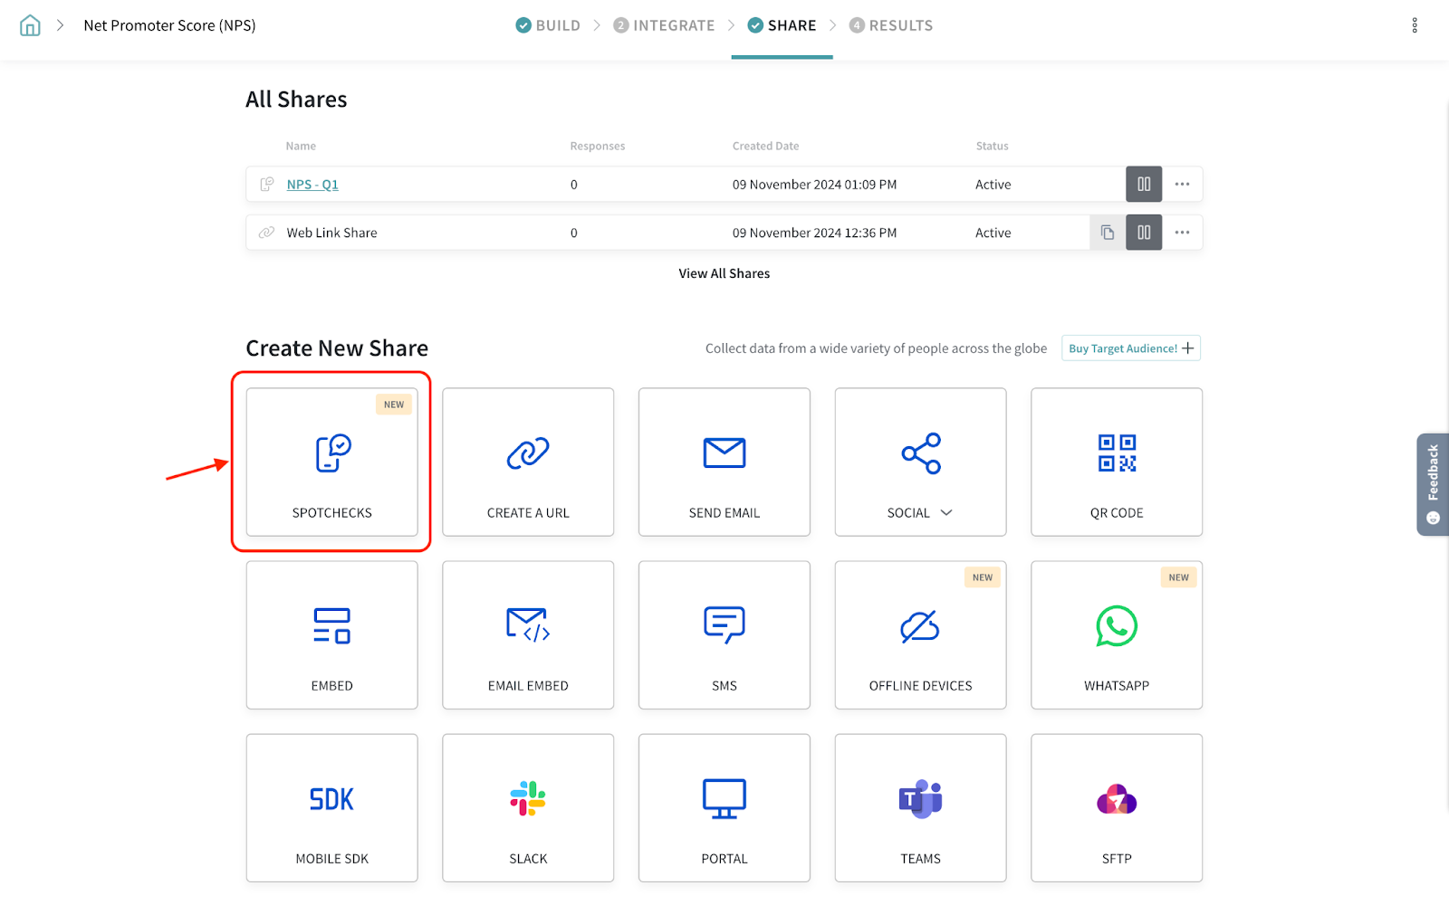Go to the Results step tab
This screenshot has height=905, width=1449.
click(891, 25)
